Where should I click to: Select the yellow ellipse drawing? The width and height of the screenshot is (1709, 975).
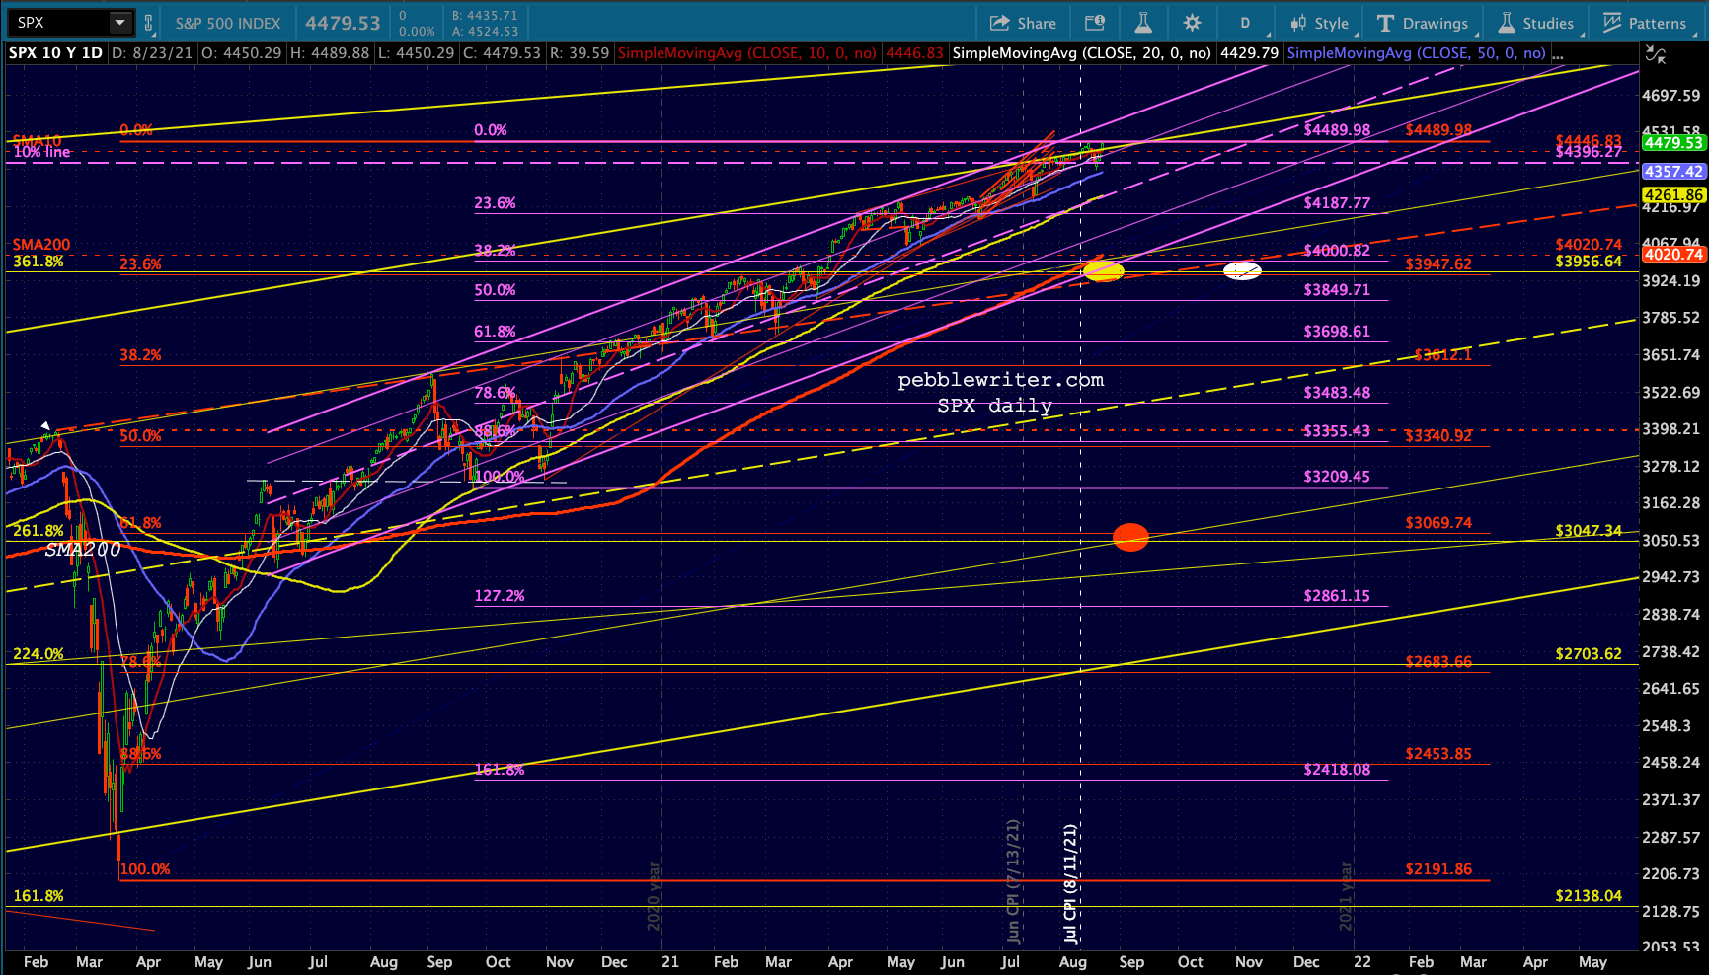click(1104, 270)
